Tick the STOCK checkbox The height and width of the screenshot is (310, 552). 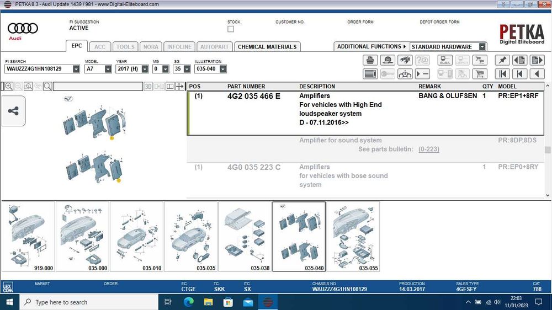pyautogui.click(x=231, y=29)
